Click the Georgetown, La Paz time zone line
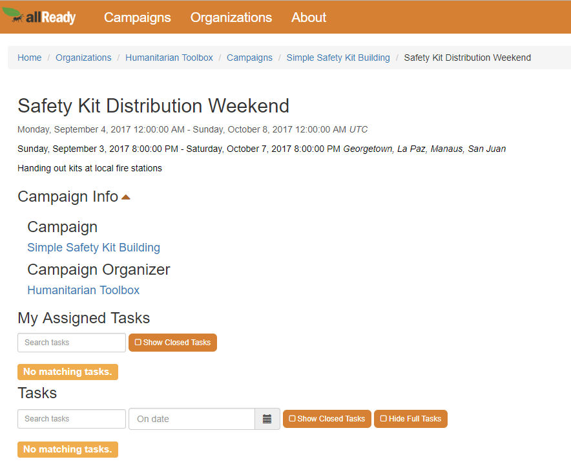 coord(262,149)
